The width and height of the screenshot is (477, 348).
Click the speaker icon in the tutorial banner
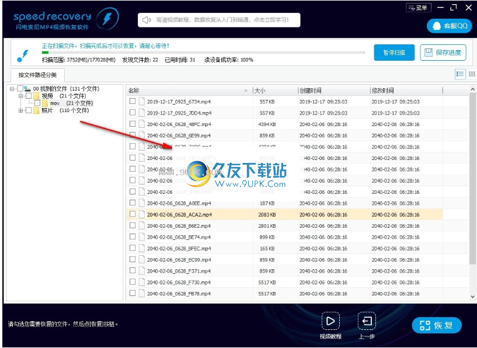147,20
